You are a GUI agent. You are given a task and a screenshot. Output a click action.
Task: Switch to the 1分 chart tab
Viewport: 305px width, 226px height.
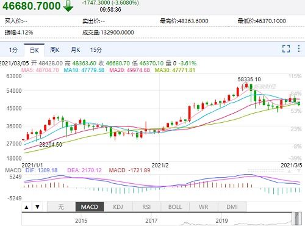13,50
